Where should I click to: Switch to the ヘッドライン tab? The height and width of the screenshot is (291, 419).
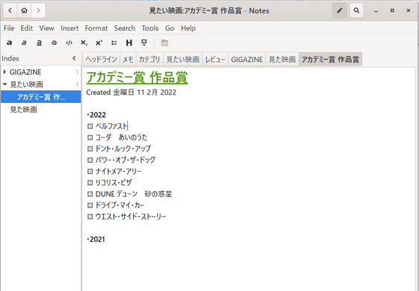point(101,59)
